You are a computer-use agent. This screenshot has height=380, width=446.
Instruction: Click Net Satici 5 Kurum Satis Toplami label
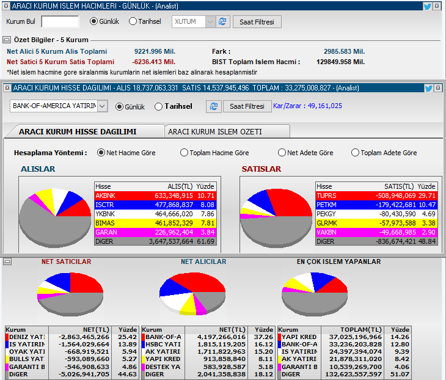(x=60, y=62)
